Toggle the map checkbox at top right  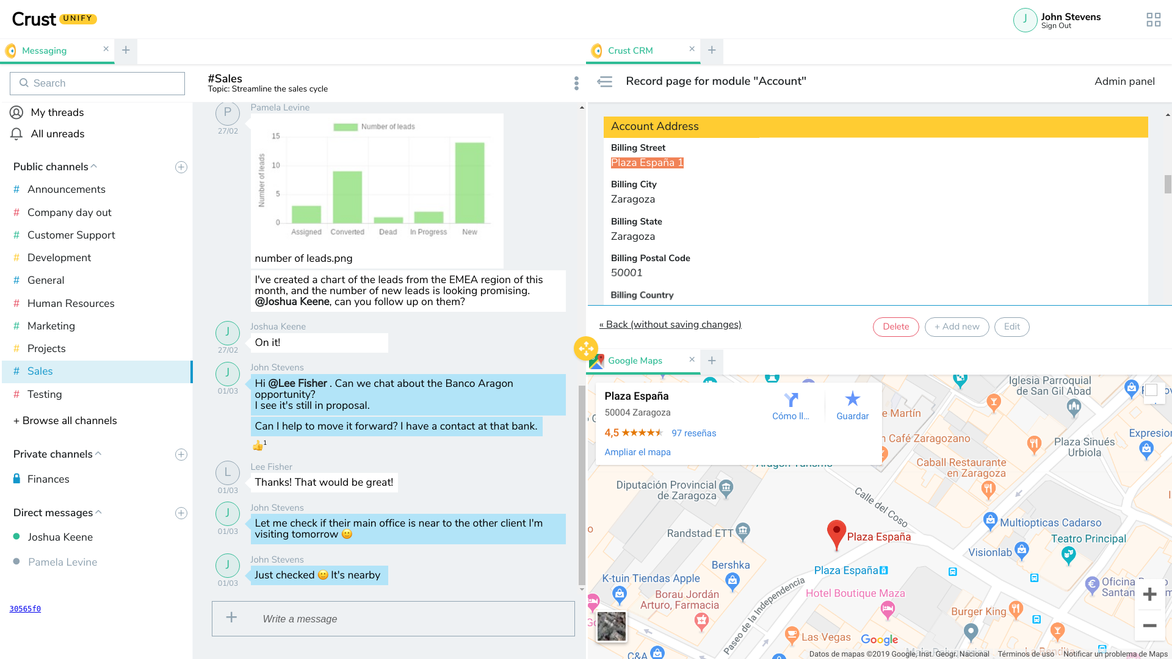[x=1151, y=391]
